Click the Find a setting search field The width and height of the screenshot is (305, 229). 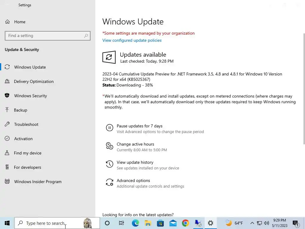(x=48, y=36)
